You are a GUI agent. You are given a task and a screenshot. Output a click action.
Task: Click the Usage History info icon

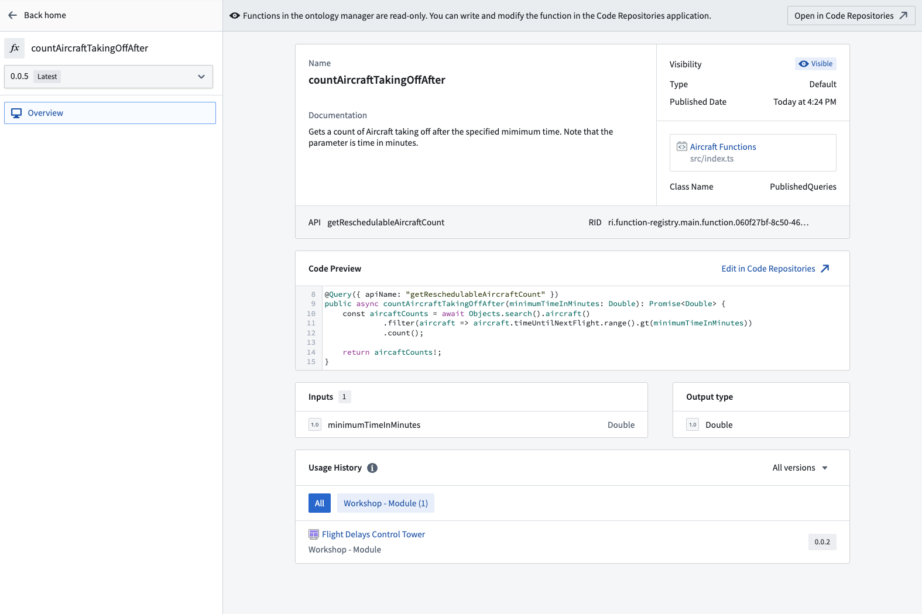[372, 468]
